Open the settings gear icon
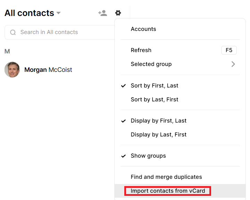 click(118, 13)
